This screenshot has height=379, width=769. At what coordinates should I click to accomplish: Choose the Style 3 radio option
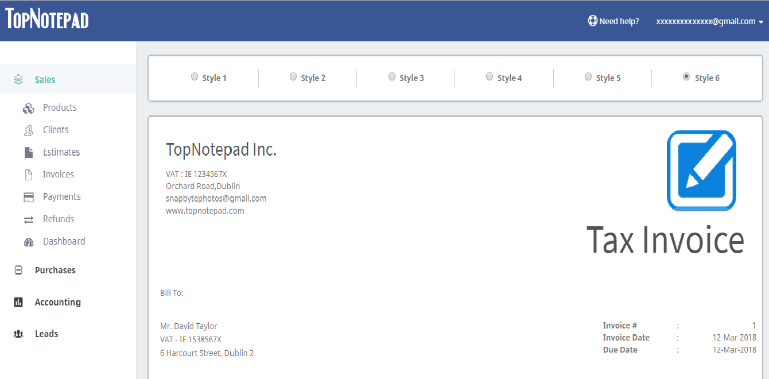[x=392, y=77]
